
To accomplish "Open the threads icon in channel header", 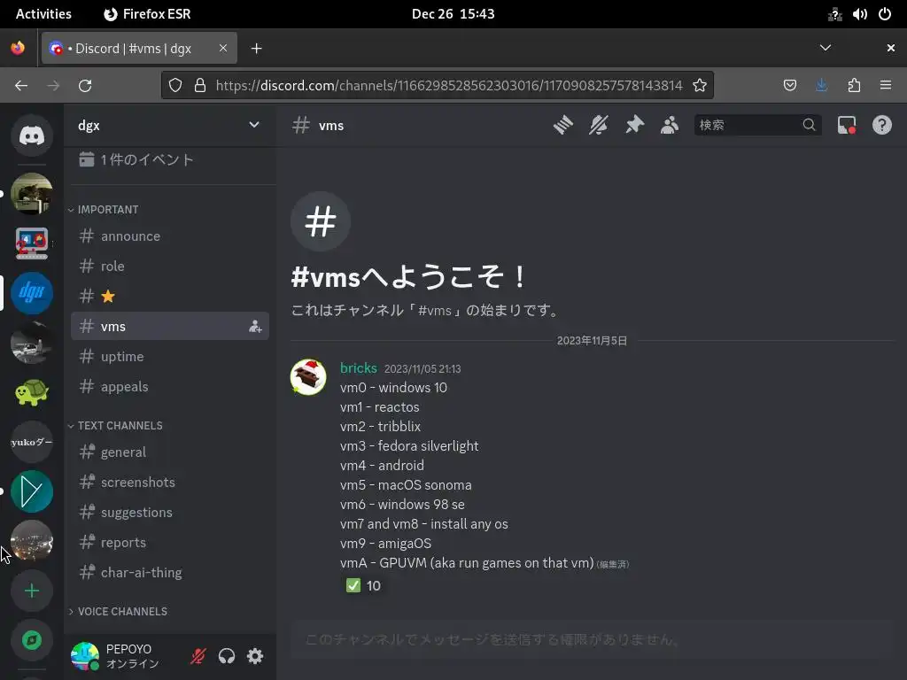I will tap(562, 125).
